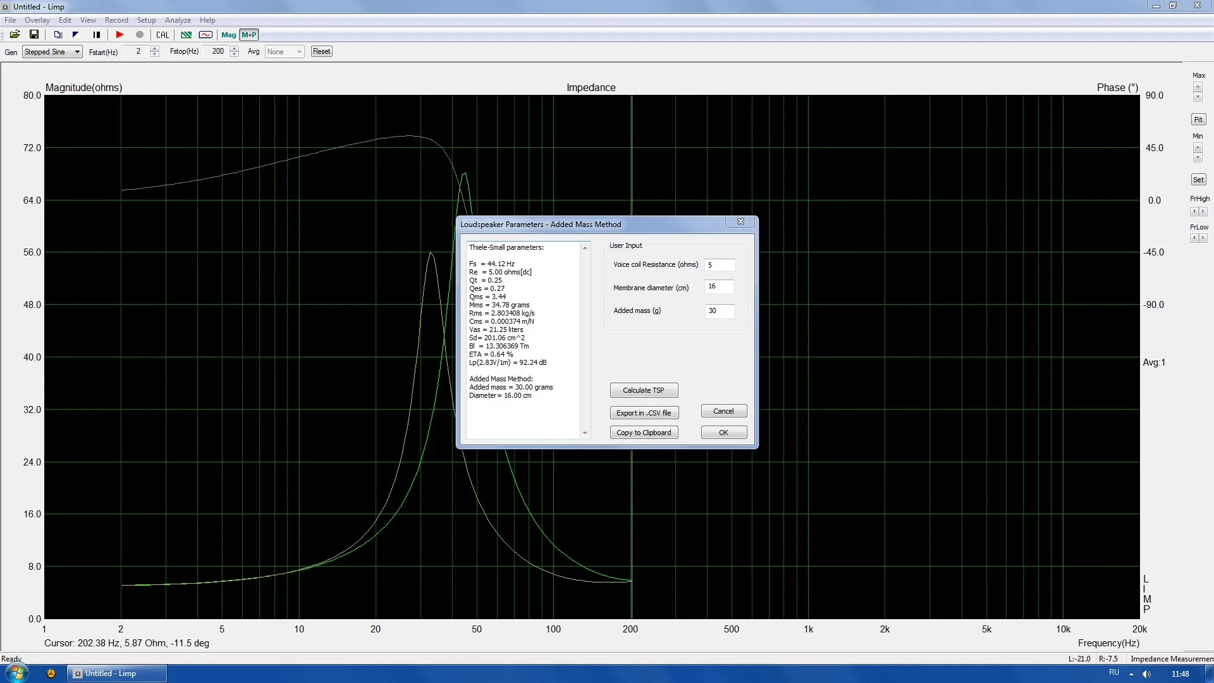This screenshot has height=683, width=1214.
Task: Increase Fstop frequency with up arrow
Action: (x=235, y=48)
